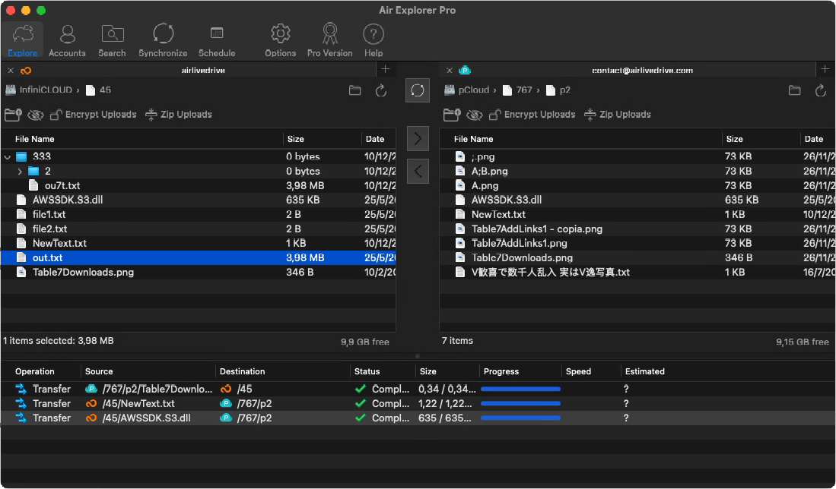Select the contact@airlivedrive.com tab
Viewport: 836px width, 489px height.
tap(642, 70)
